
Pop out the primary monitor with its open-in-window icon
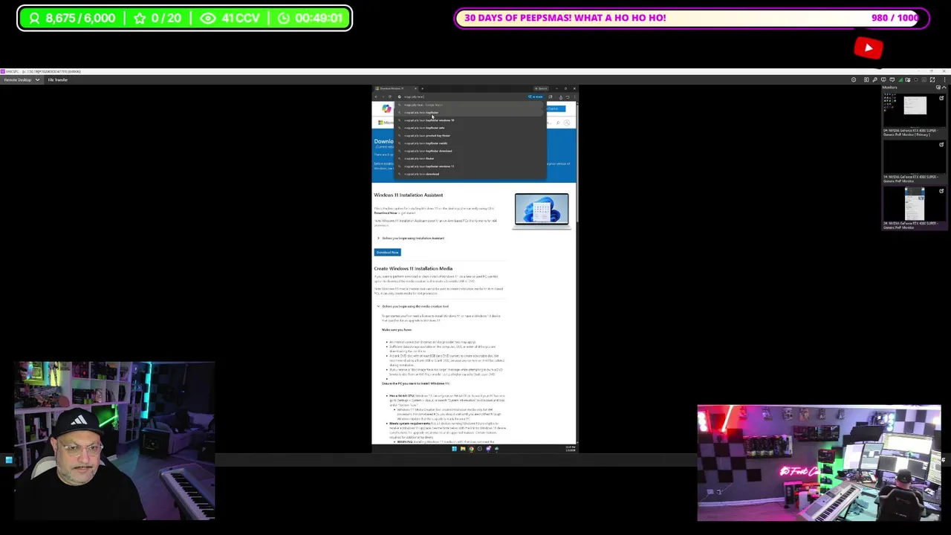point(941,98)
